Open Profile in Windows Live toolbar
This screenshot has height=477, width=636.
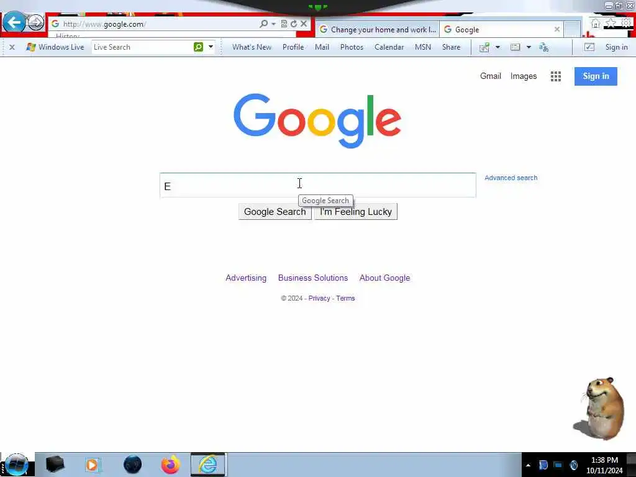click(x=293, y=47)
